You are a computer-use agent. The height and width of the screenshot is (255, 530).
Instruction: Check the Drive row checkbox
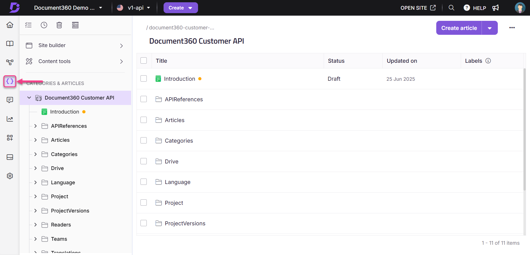[144, 161]
